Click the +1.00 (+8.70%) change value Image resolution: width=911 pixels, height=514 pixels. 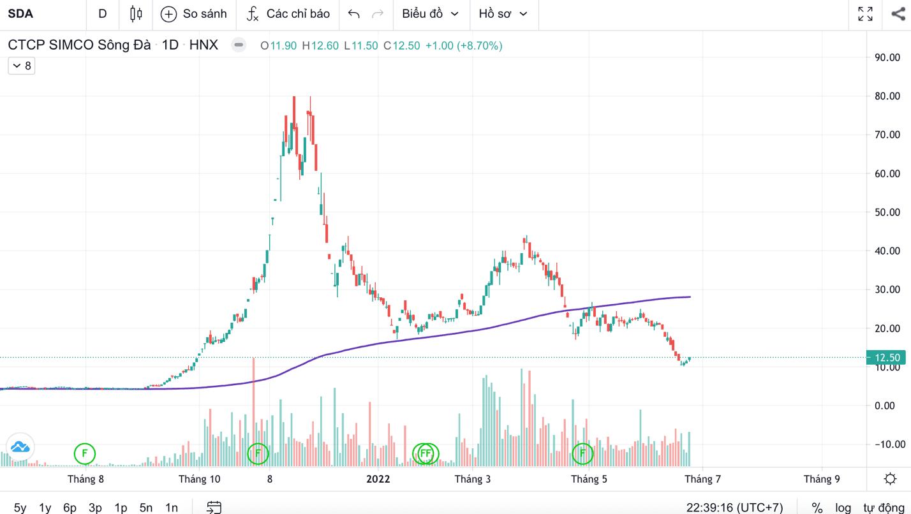point(464,46)
